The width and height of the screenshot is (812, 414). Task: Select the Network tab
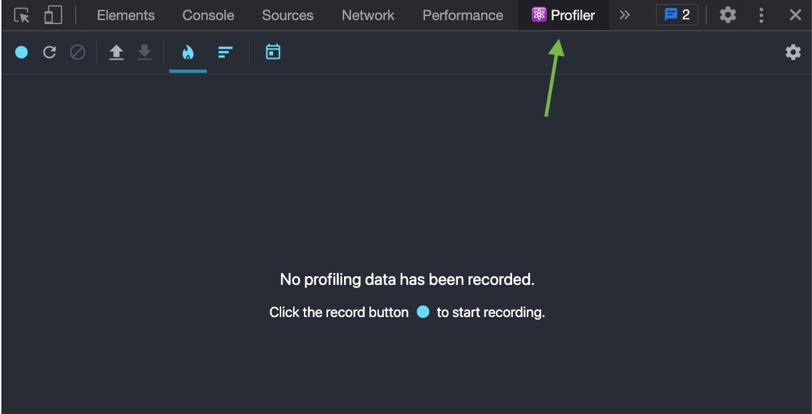(368, 15)
